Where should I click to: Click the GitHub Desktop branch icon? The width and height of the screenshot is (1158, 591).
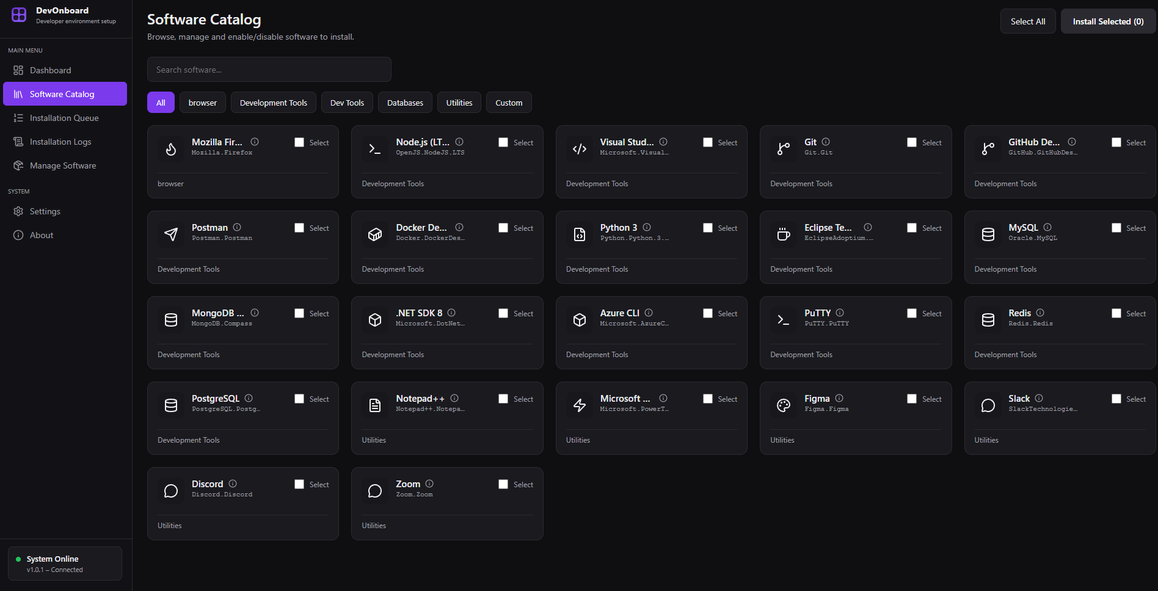(988, 148)
